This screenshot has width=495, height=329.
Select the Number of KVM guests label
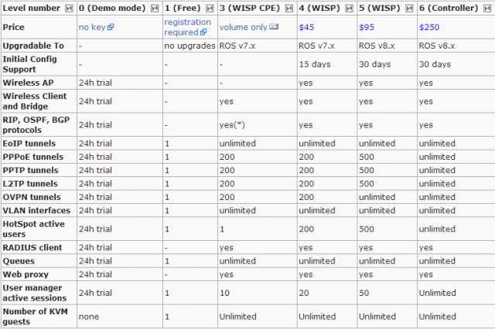(35, 317)
